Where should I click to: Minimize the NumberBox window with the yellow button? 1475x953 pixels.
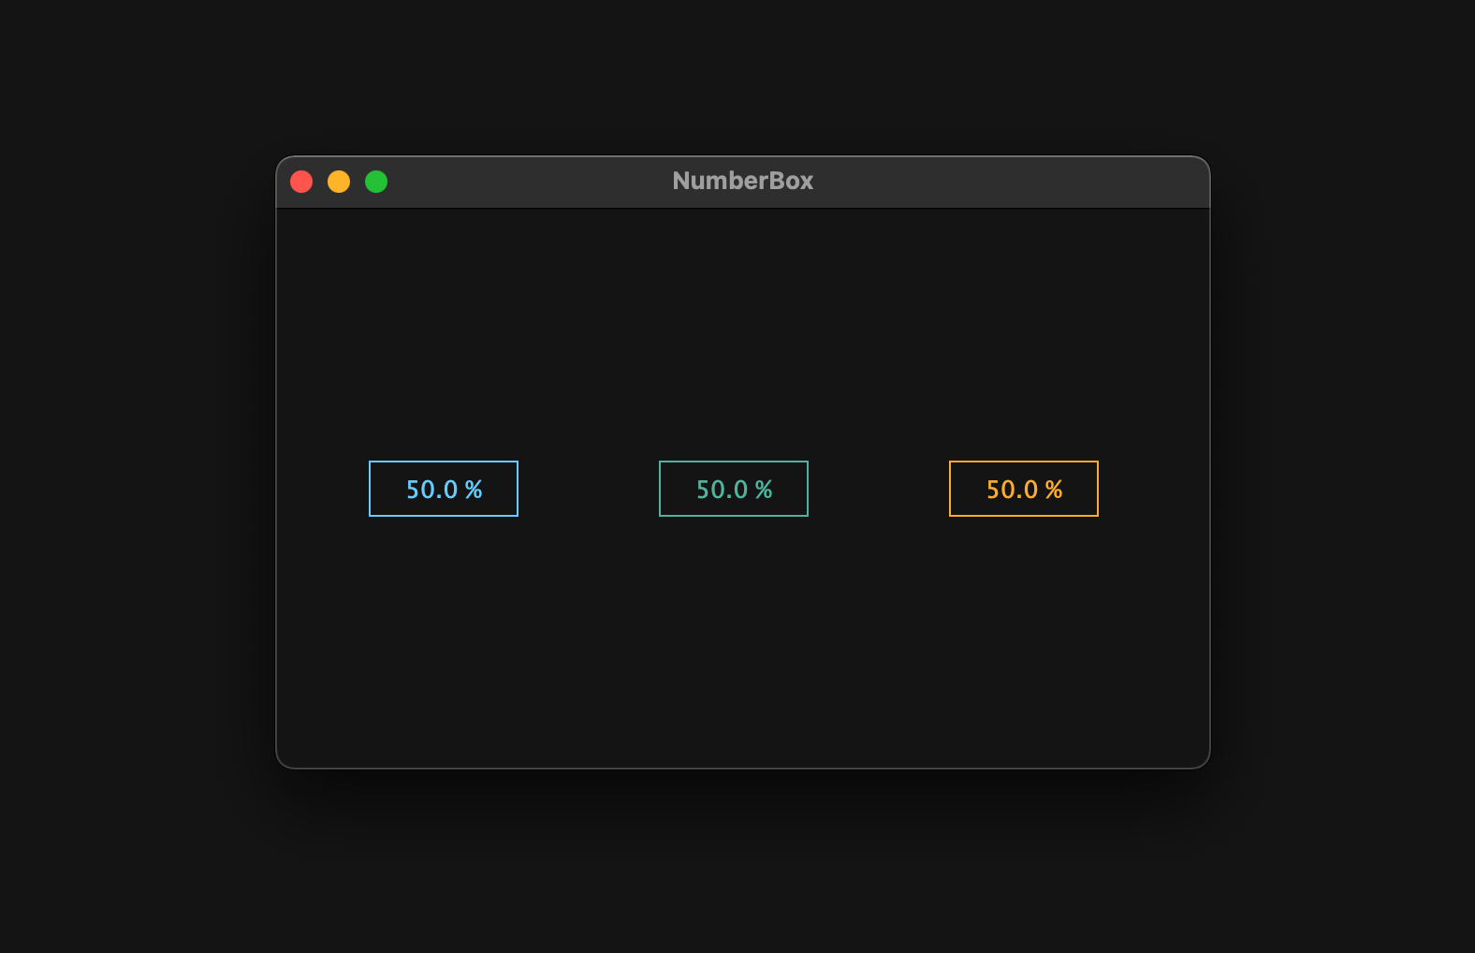339,182
